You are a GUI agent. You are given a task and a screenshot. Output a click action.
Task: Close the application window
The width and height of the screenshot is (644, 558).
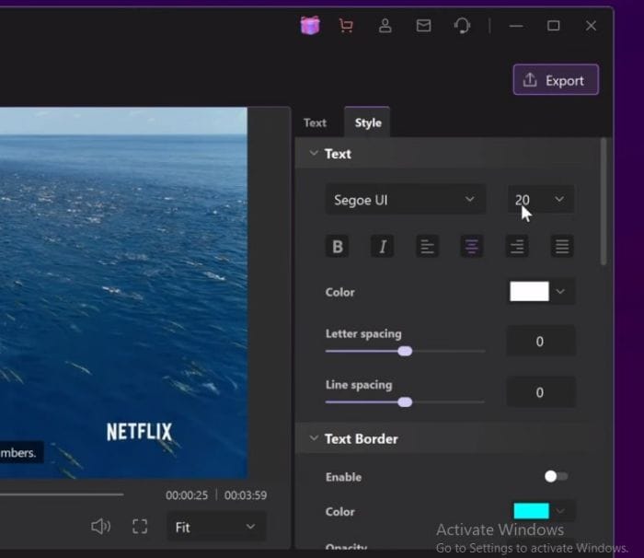591,26
